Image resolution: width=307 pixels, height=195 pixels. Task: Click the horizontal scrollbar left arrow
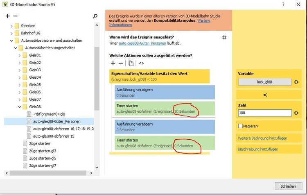click(7, 173)
